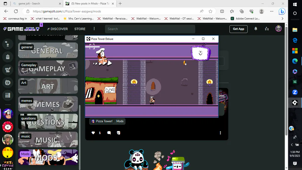The height and width of the screenshot is (170, 302).
Task: Open the post comments icon
Action: coord(109,133)
